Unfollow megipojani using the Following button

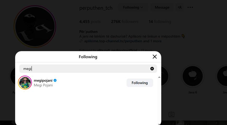[x=140, y=83]
